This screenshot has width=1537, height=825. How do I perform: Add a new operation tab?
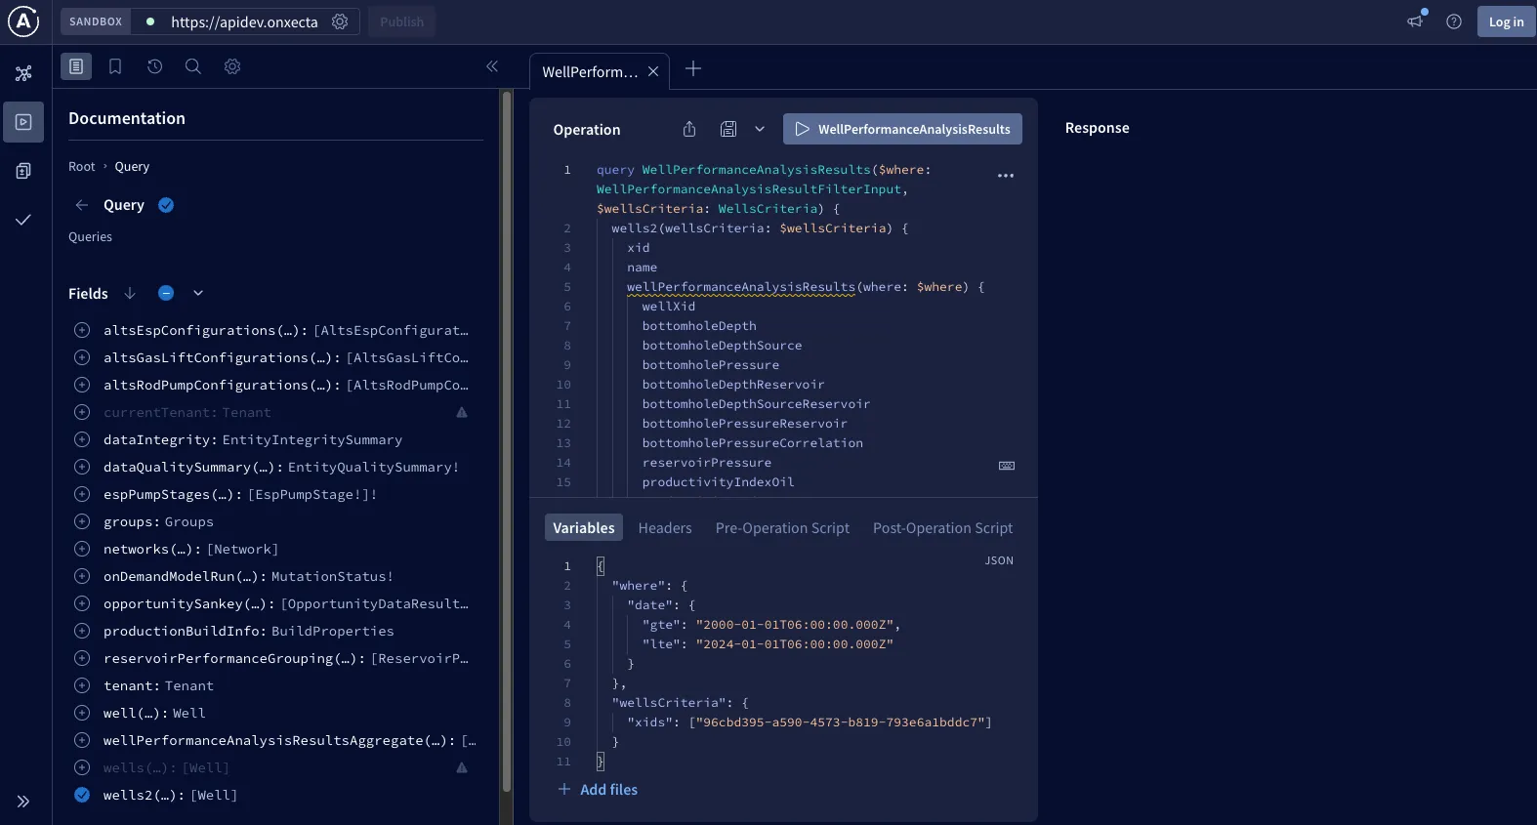click(x=693, y=68)
